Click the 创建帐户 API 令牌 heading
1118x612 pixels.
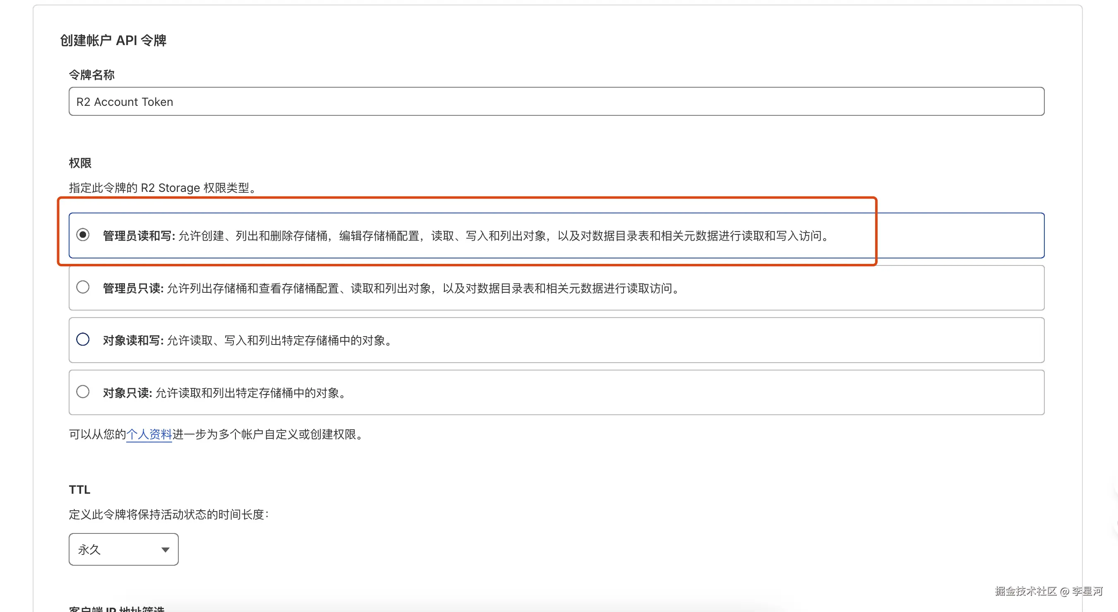(x=113, y=41)
